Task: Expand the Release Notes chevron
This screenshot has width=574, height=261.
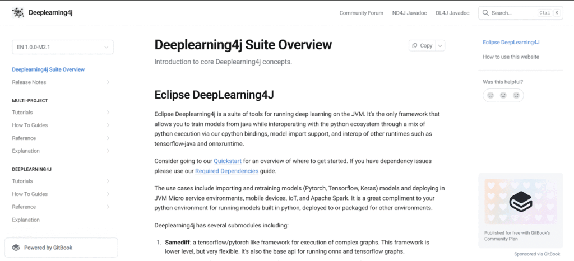Action: pos(108,82)
